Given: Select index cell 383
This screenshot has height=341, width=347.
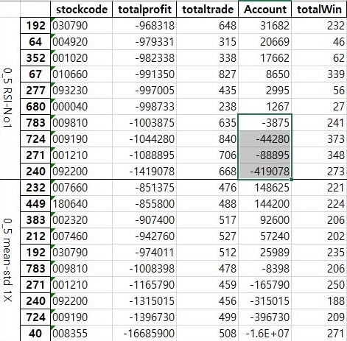Looking at the screenshot, I should [x=35, y=220].
